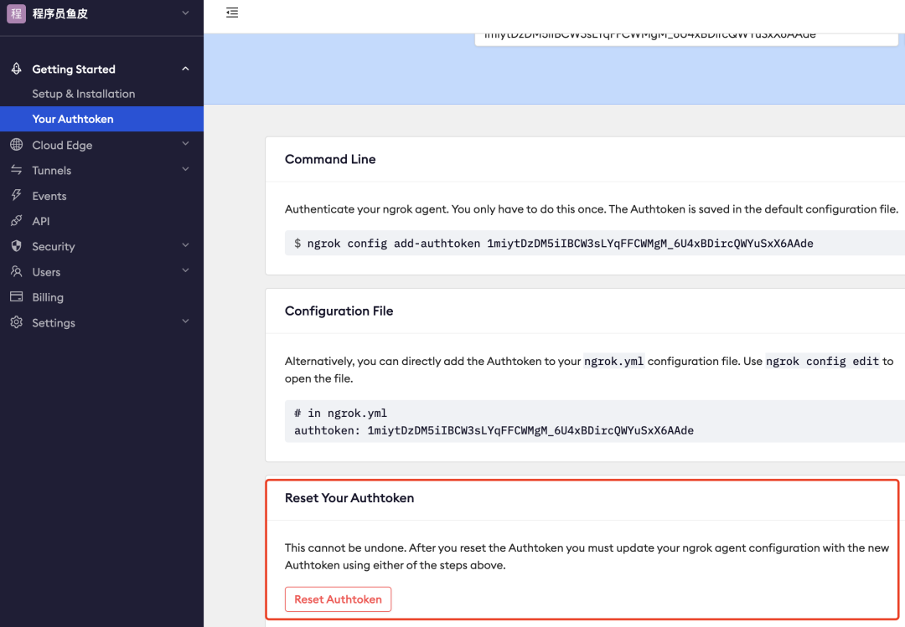Click the inline ngrok.yml code text

[x=613, y=361]
